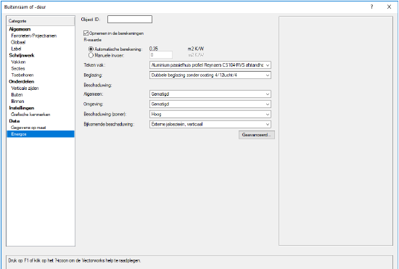Select Secties under Schrijnwerk
Viewport: 399px width, 269px height.
pyautogui.click(x=18, y=69)
